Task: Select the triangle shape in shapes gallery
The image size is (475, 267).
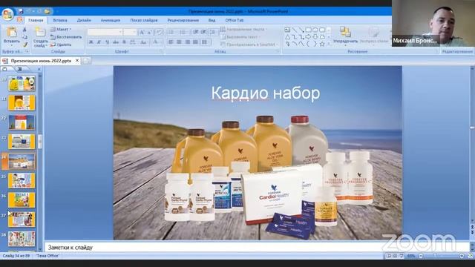Action: (x=287, y=37)
